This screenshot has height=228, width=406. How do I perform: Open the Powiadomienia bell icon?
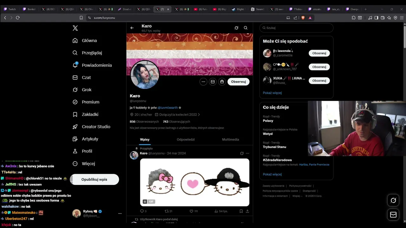tap(75, 65)
